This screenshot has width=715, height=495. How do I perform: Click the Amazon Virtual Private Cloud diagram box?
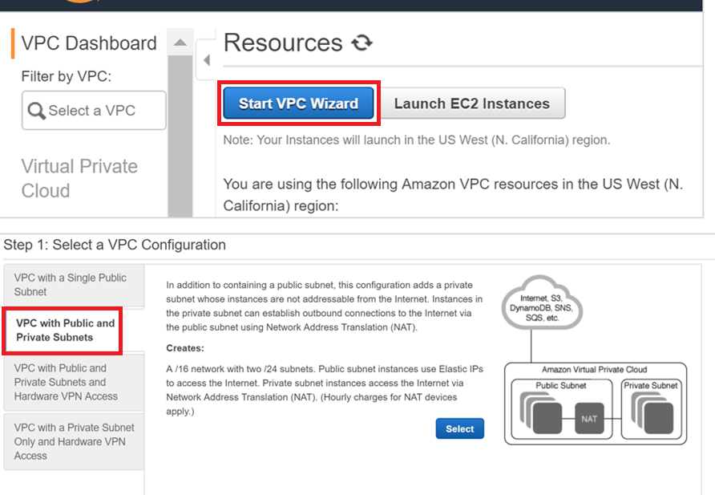click(594, 370)
